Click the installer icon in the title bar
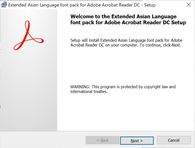195x148 pixels. 4,4
